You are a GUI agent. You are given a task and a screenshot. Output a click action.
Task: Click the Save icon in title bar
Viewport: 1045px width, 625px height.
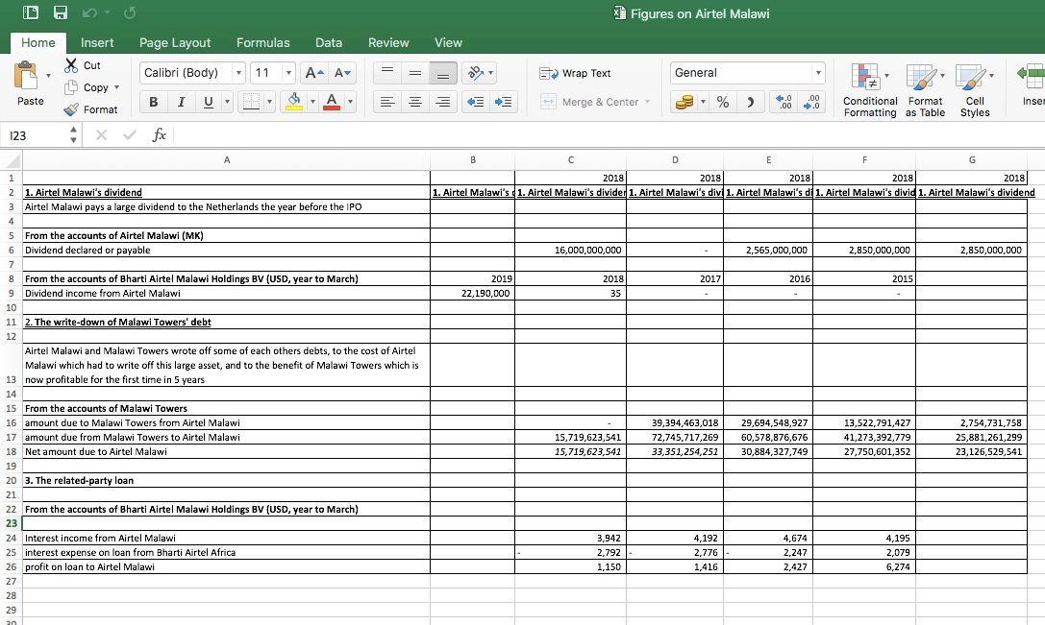[61, 12]
